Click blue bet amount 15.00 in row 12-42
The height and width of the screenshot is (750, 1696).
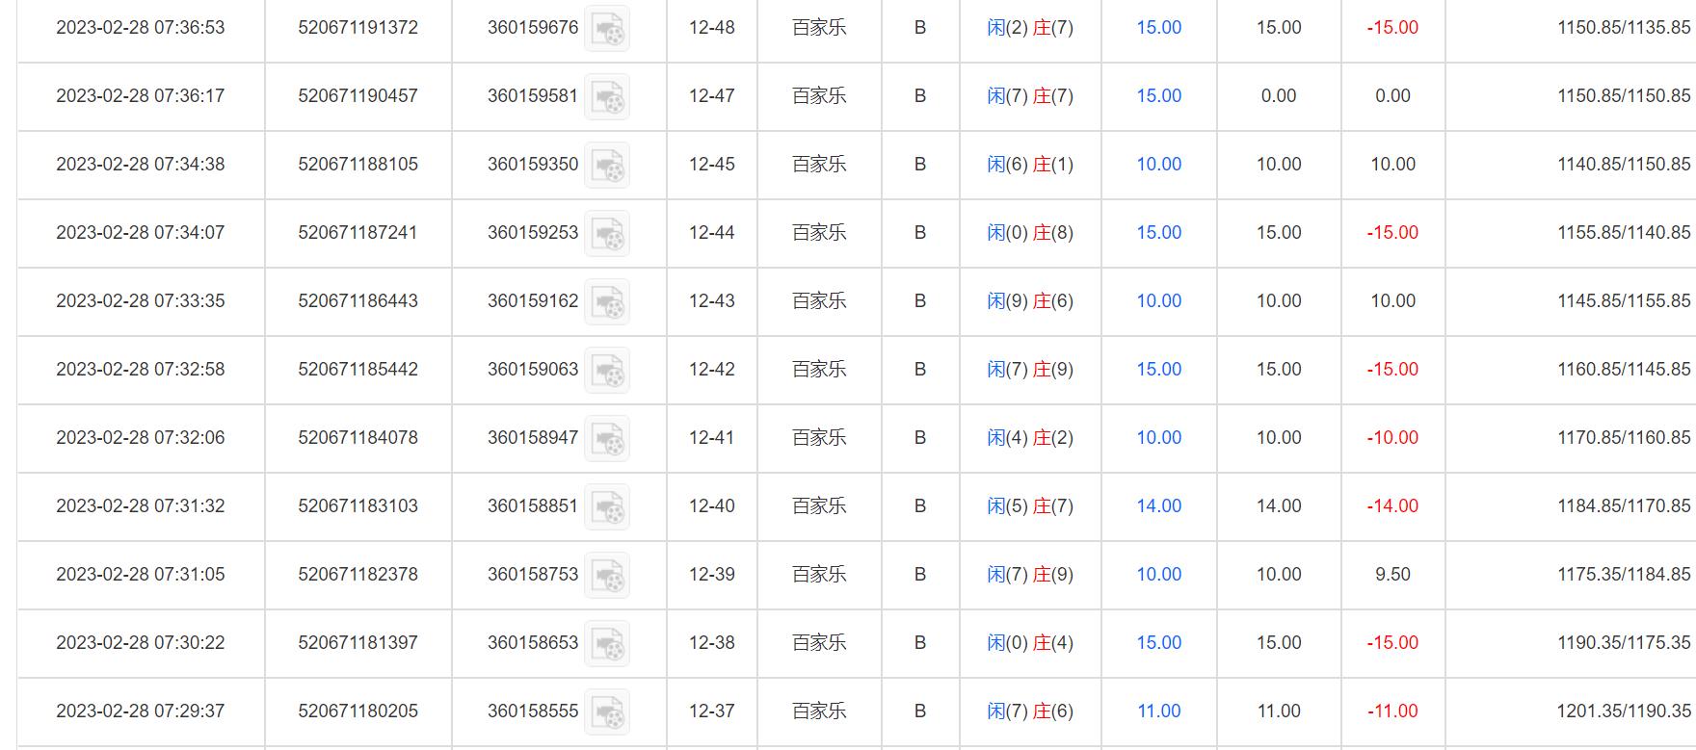pyautogui.click(x=1158, y=370)
